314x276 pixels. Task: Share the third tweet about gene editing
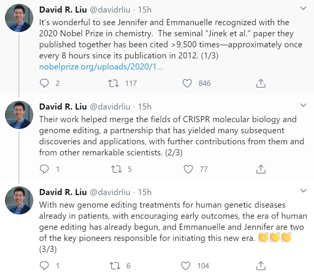[261, 265]
